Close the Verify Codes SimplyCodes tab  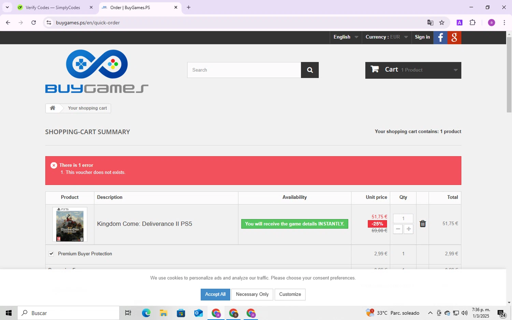pos(91,7)
